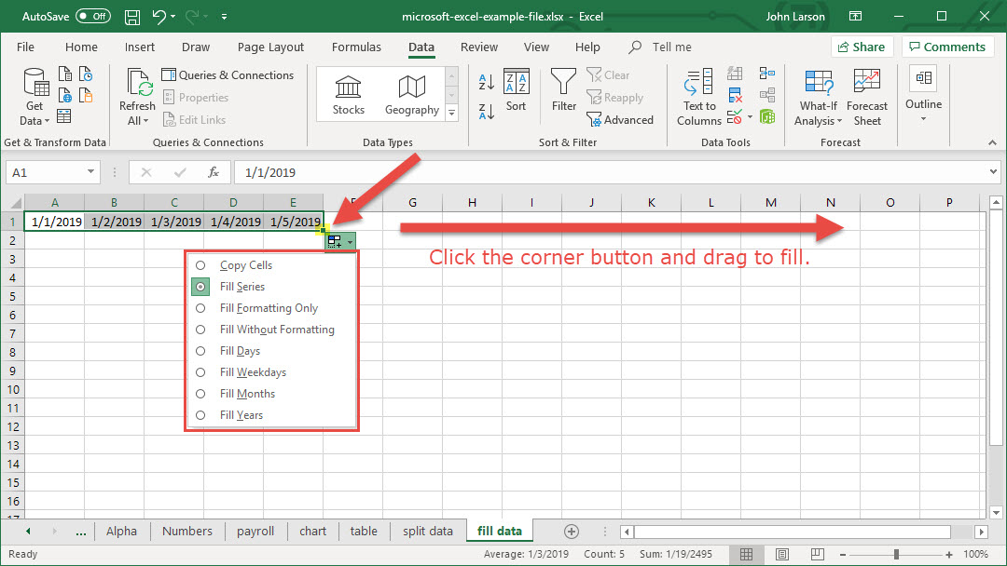Select the Copy Cells radio option
1007x566 pixels.
(200, 265)
